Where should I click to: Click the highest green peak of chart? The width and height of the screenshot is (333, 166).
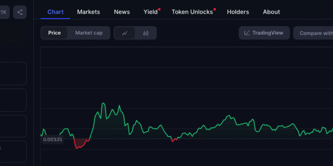click(103, 103)
